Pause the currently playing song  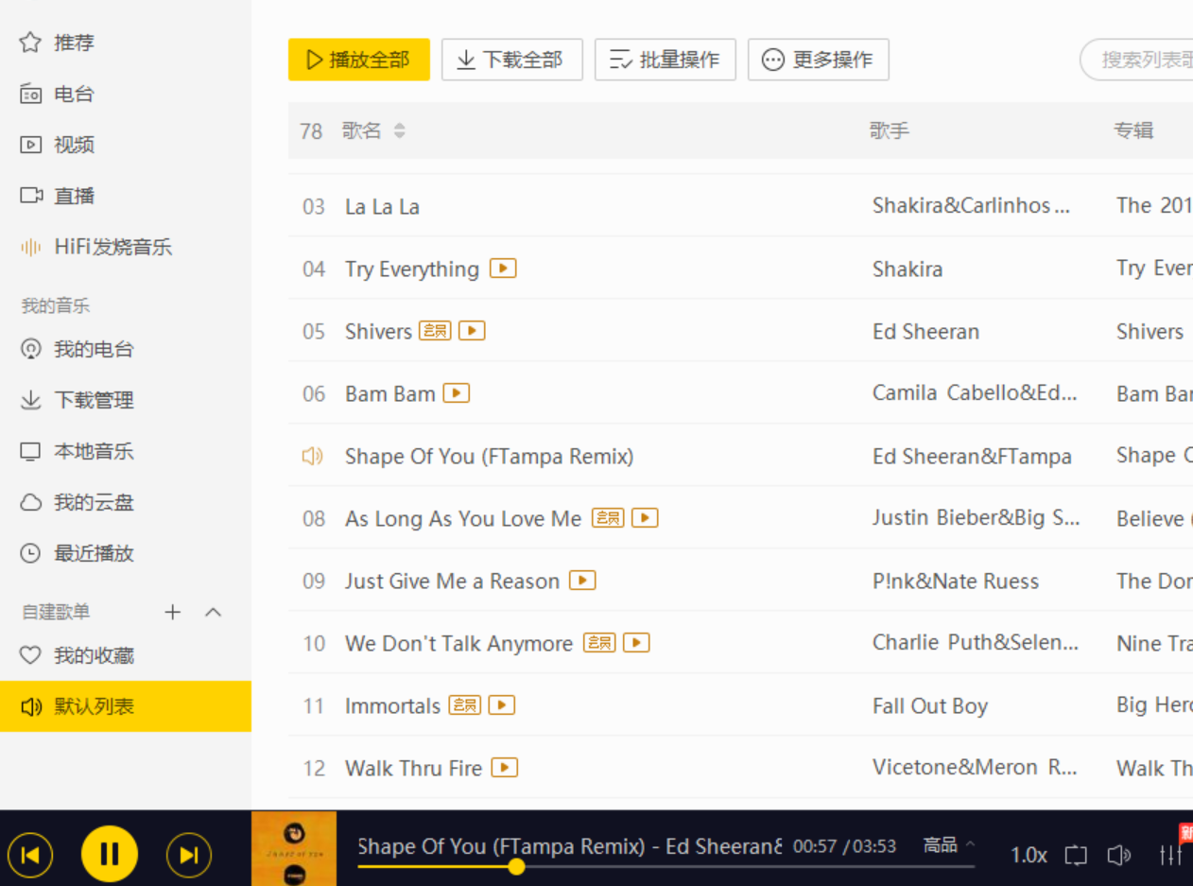110,855
